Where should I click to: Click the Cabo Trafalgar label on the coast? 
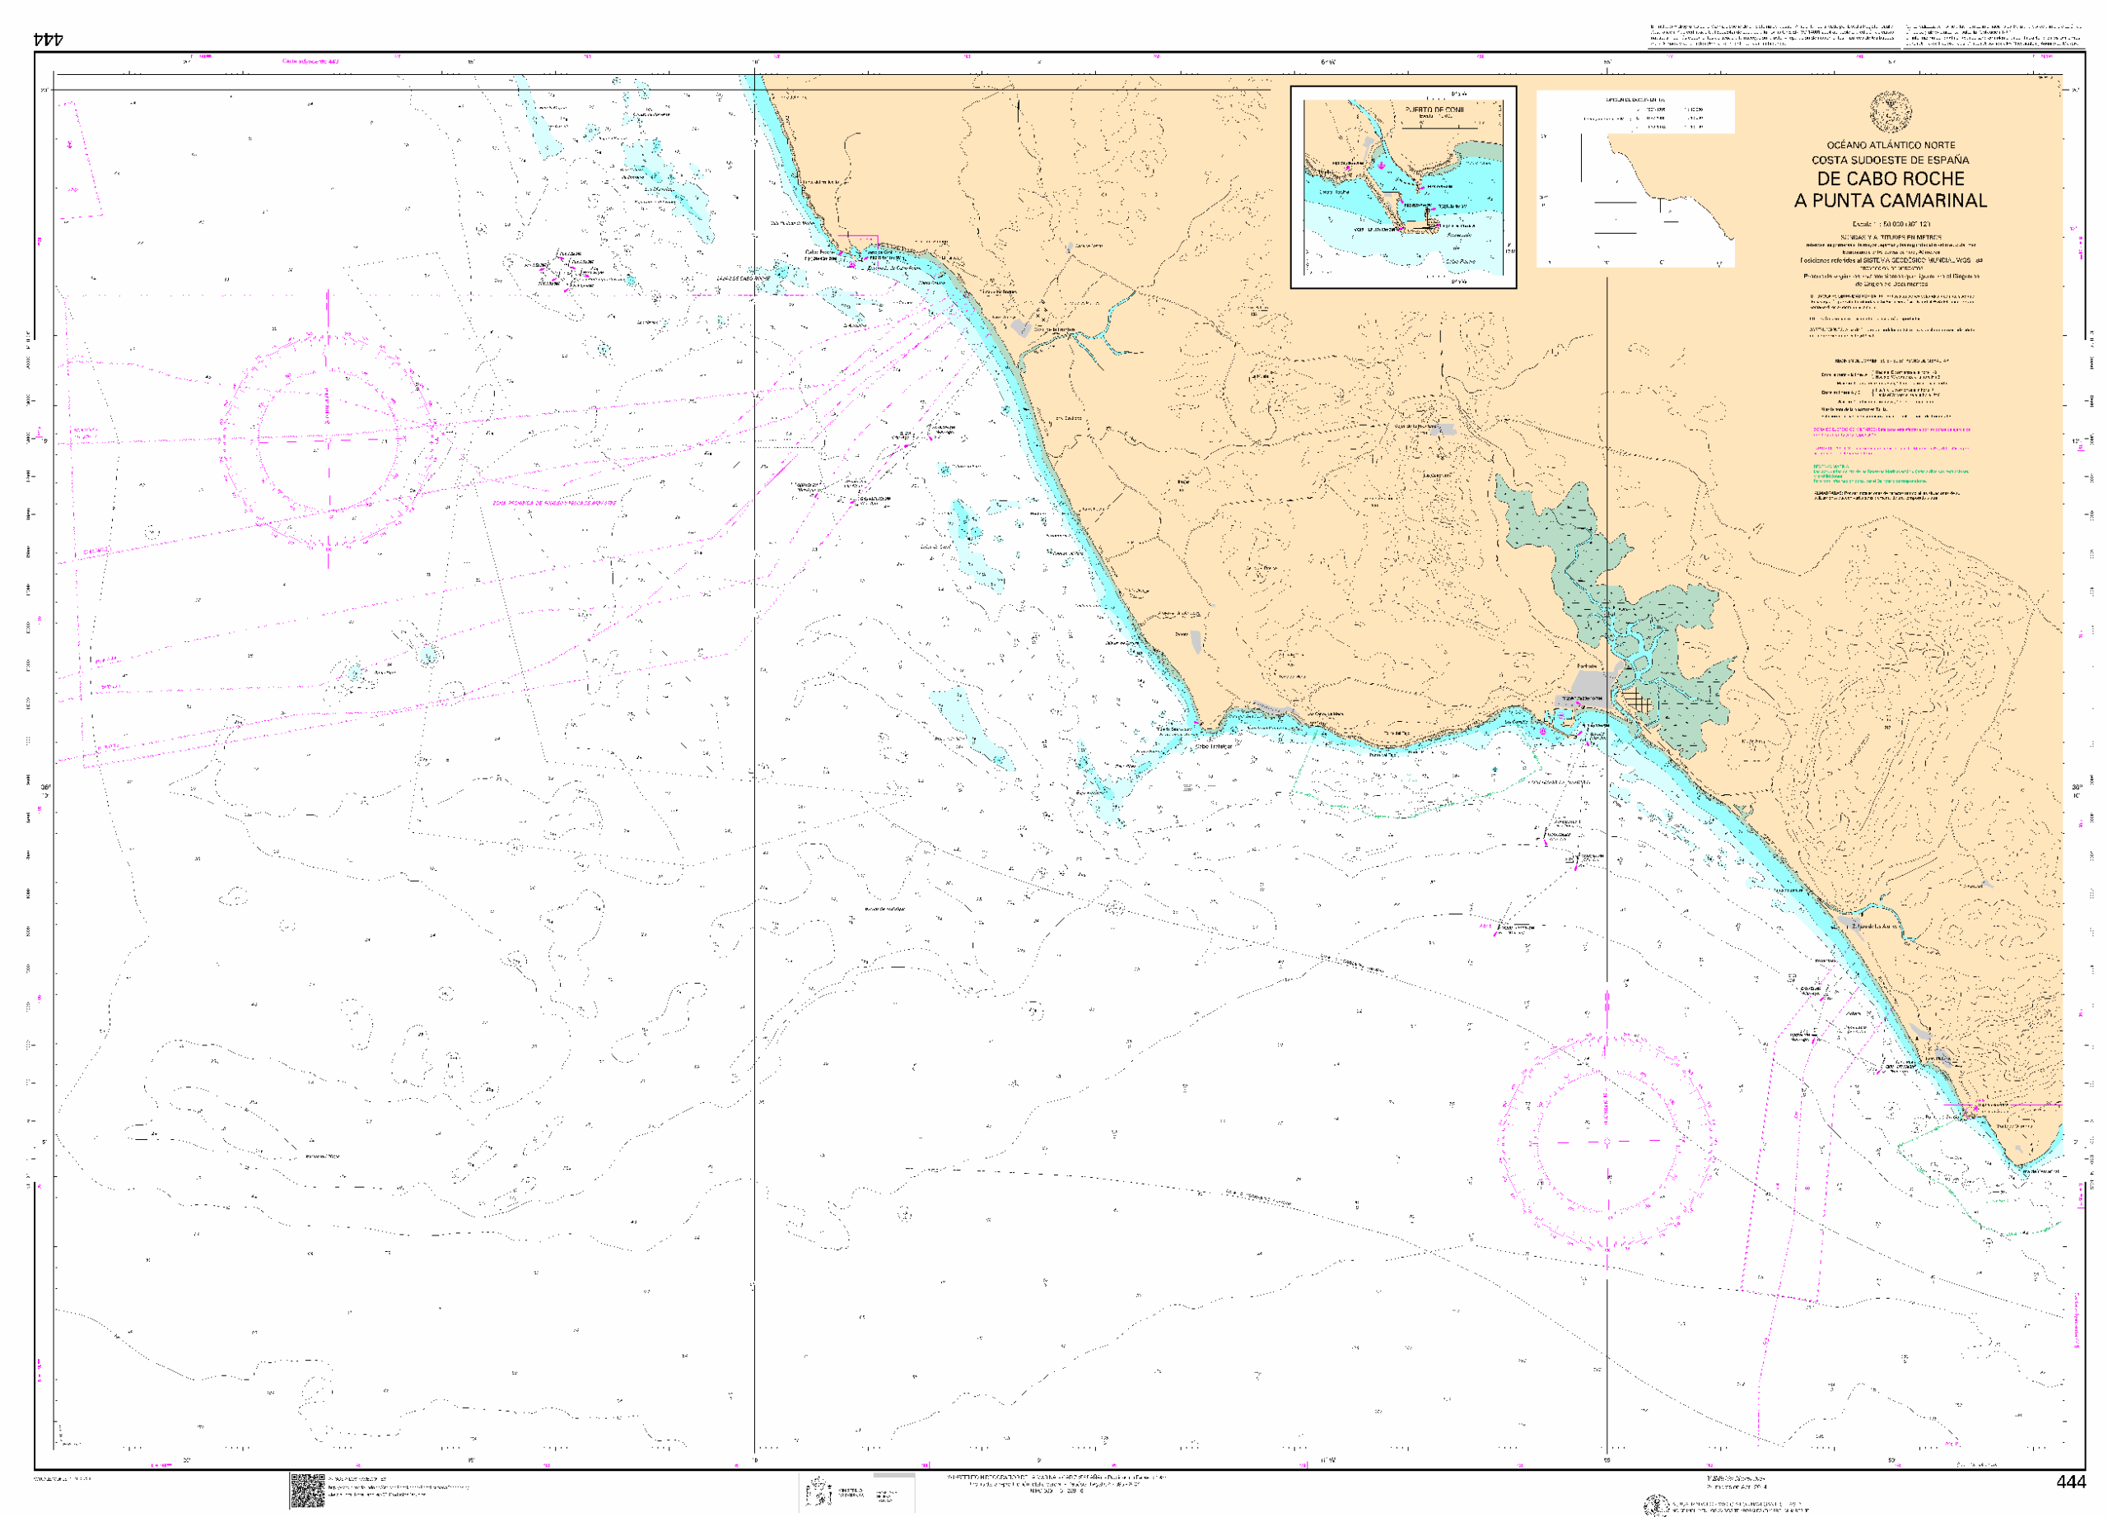[1213, 746]
